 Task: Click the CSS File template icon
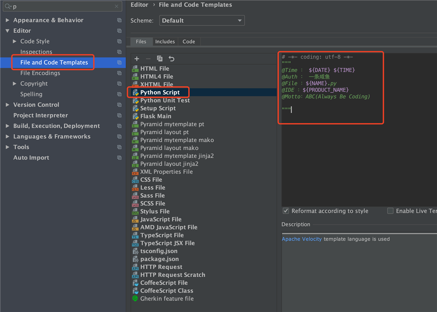[x=135, y=180]
